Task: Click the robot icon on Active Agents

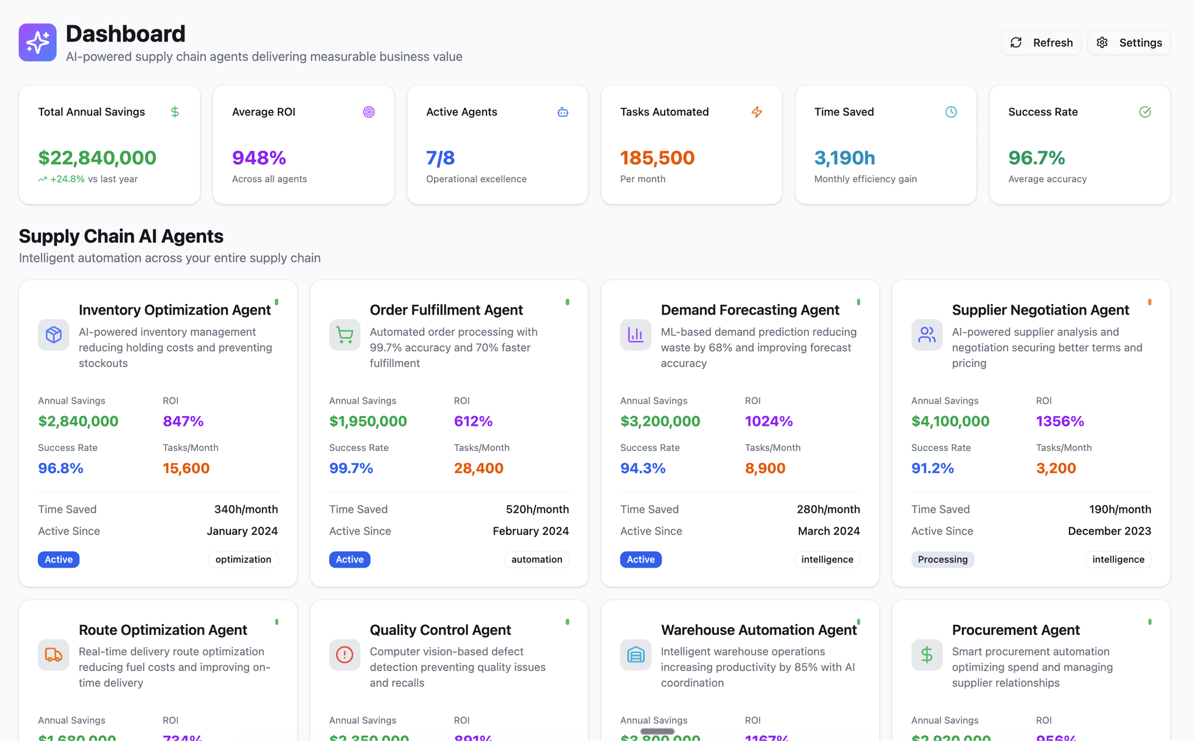Action: pos(562,112)
